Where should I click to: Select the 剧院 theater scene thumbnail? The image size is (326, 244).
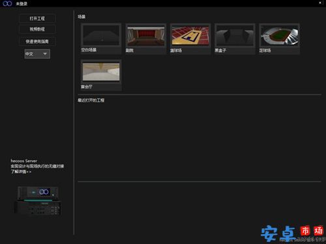point(145,38)
